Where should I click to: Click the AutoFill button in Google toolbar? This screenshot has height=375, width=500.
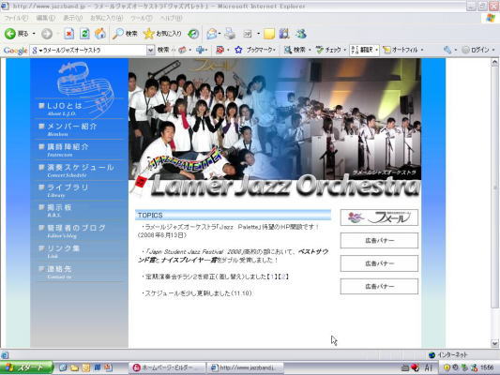[401, 50]
